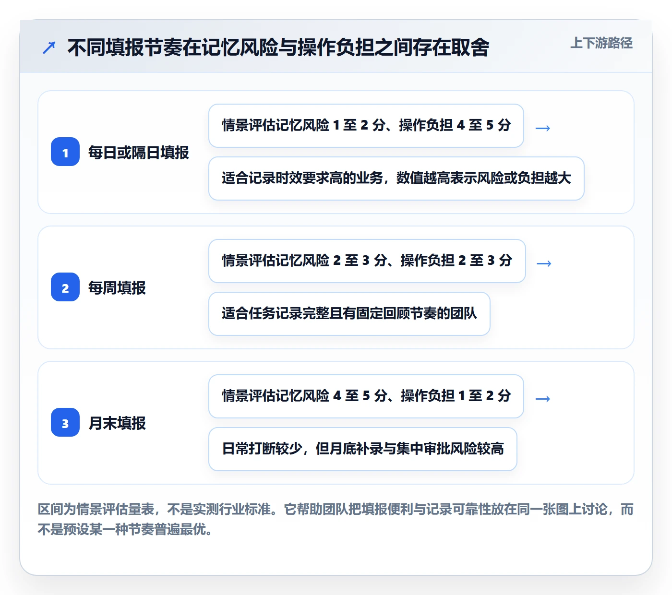Select the step 3 number badge
The width and height of the screenshot is (672, 595).
tap(65, 423)
